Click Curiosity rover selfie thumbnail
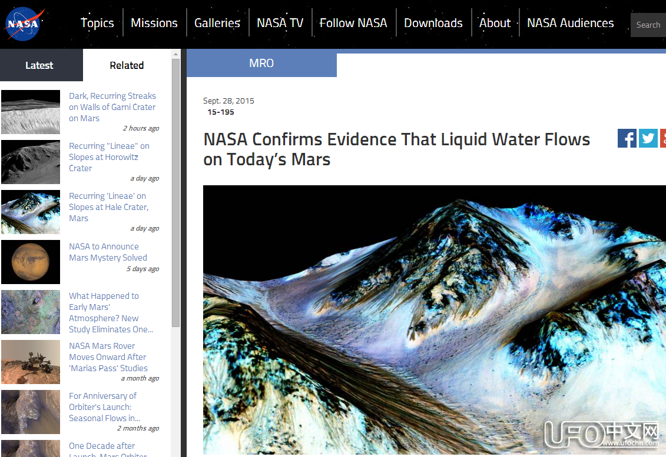 pos(31,362)
